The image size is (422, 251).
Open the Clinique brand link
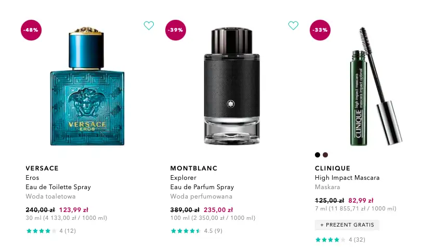pyautogui.click(x=333, y=168)
